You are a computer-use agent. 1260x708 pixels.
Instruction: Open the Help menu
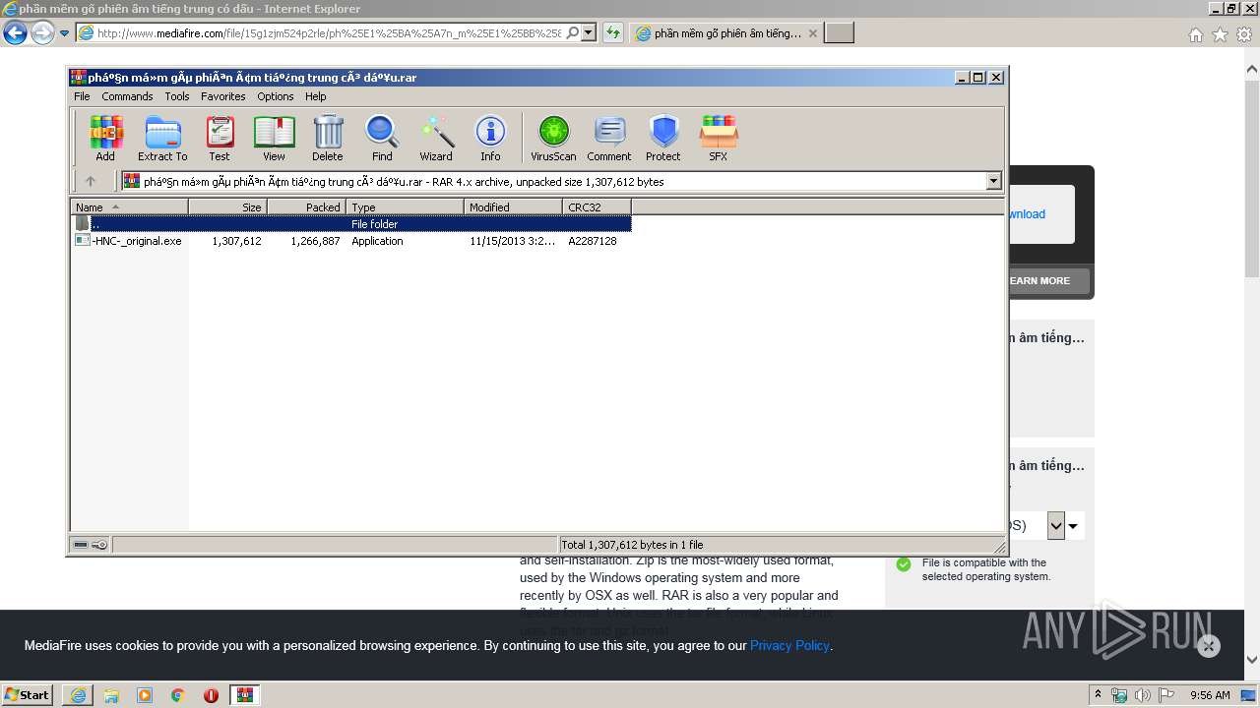point(315,96)
